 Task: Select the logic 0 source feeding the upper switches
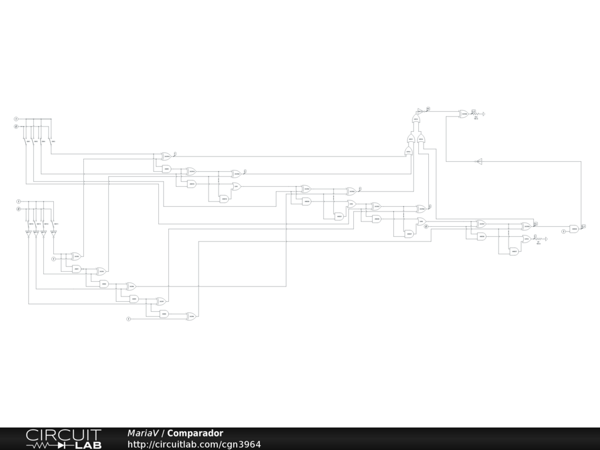16,127
